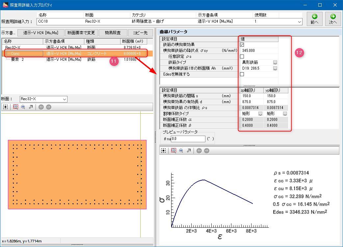Click the 示方書条項 column header in list
The height and width of the screenshot is (247, 343).
tap(64, 41)
